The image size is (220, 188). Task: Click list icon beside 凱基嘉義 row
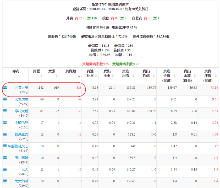tap(5, 134)
